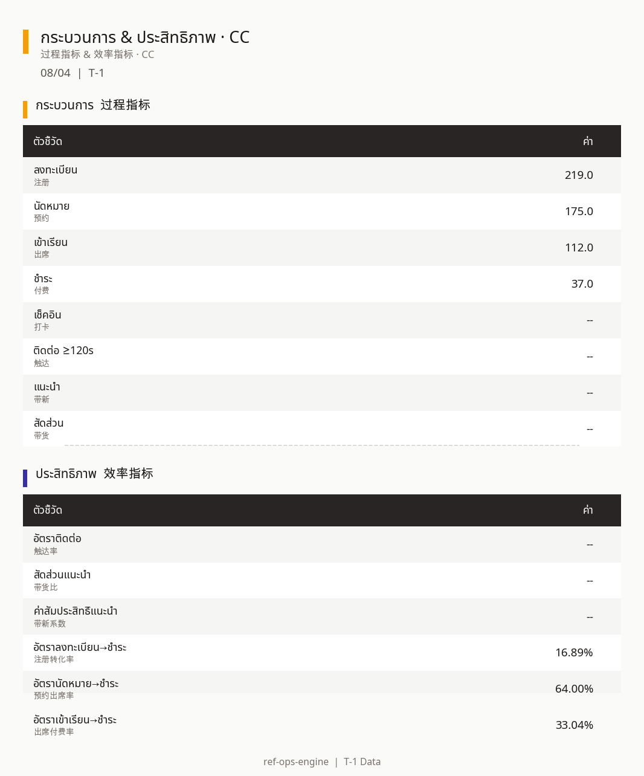Click the orange marker beside กระบวนการ heading
Screen dimensions: 644x776
pos(25,109)
